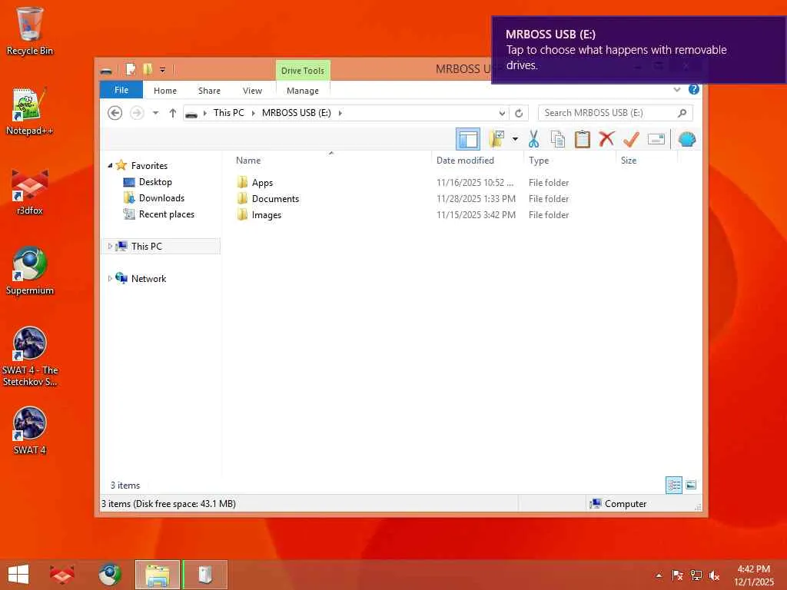This screenshot has height=590, width=787.
Task: Select This PC in the navigation pane
Action: coord(147,246)
